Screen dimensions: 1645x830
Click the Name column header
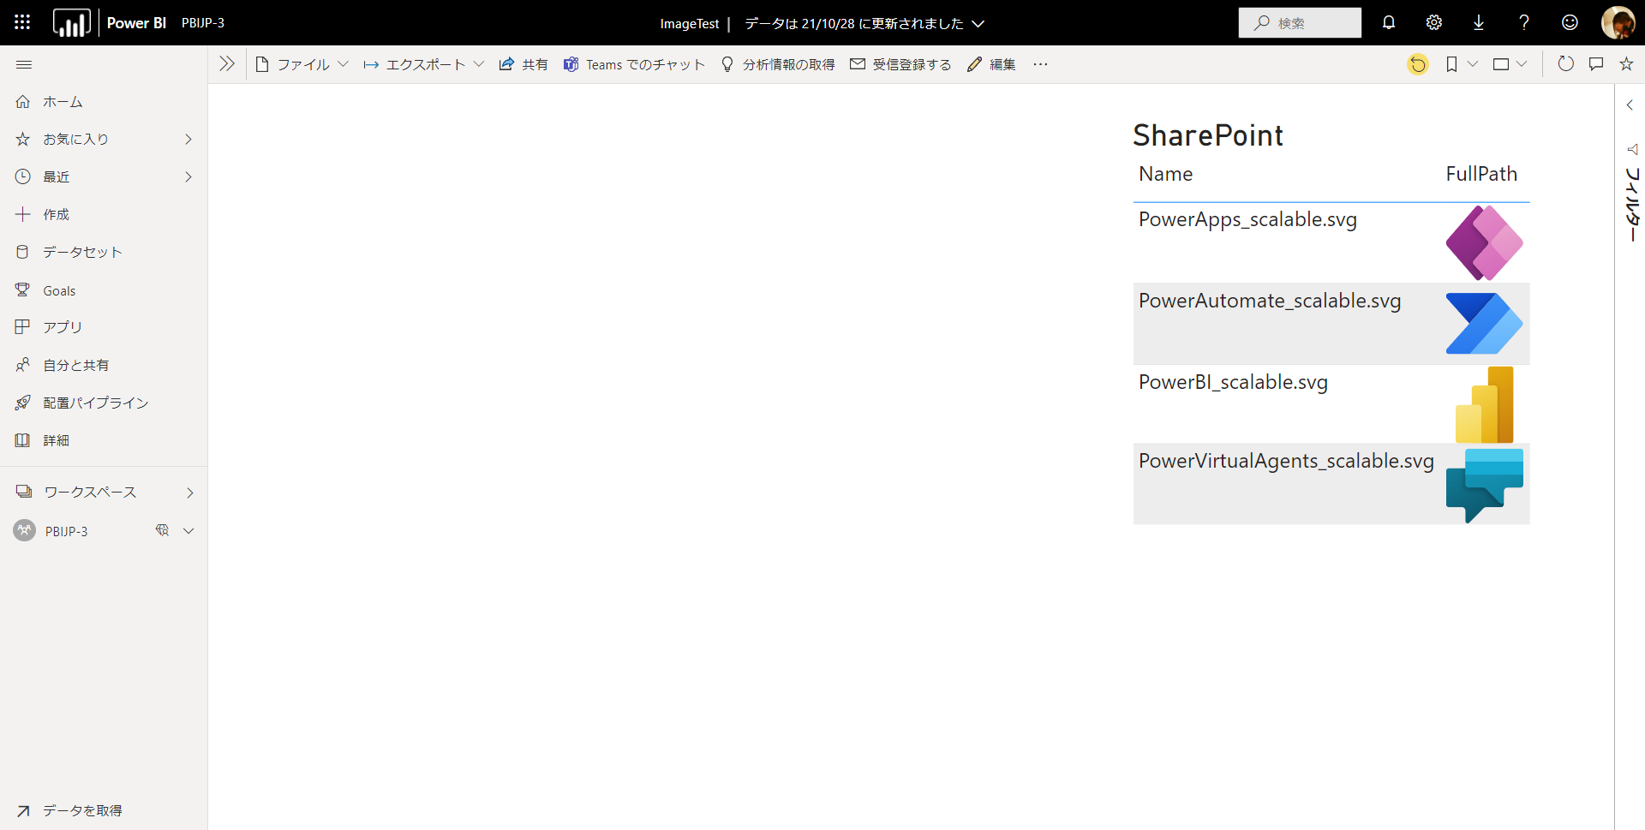(x=1165, y=174)
